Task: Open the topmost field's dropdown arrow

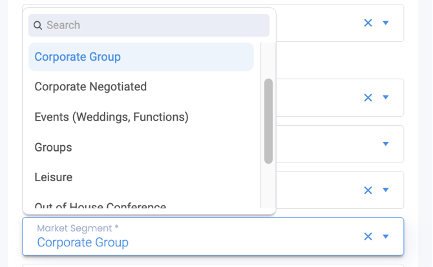Action: pyautogui.click(x=386, y=23)
